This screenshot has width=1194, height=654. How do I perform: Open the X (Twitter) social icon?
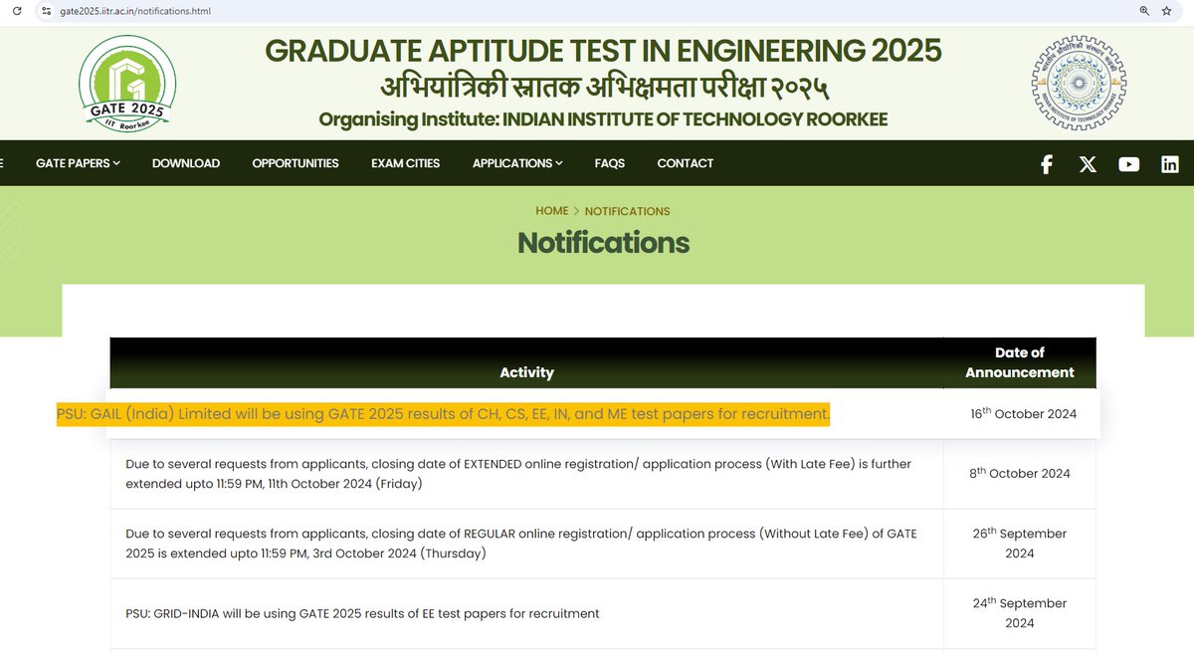pyautogui.click(x=1088, y=164)
